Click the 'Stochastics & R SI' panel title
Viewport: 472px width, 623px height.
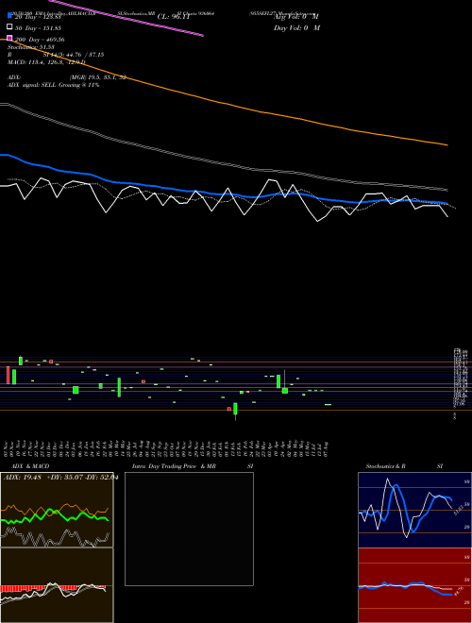click(x=404, y=466)
